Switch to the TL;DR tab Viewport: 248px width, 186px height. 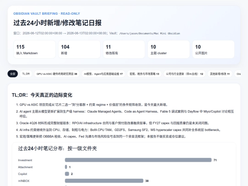26,74
